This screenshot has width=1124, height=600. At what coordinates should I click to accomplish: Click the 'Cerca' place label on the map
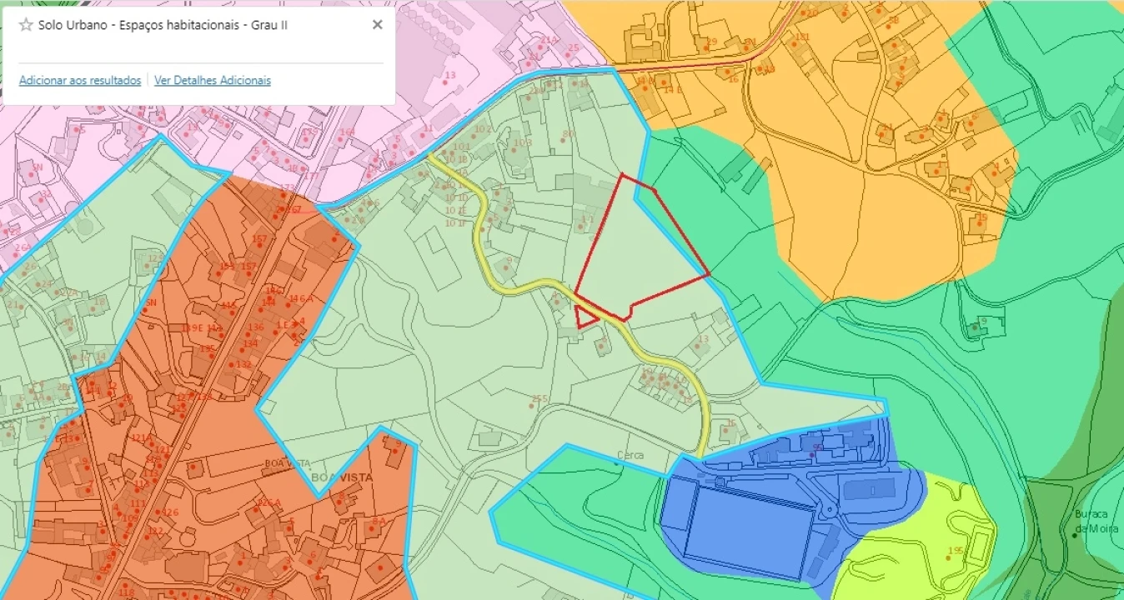click(x=630, y=456)
